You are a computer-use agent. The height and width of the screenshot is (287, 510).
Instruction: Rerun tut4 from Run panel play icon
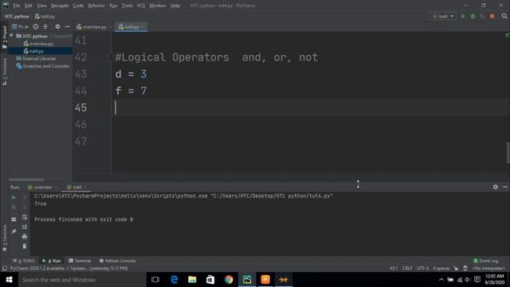14,197
